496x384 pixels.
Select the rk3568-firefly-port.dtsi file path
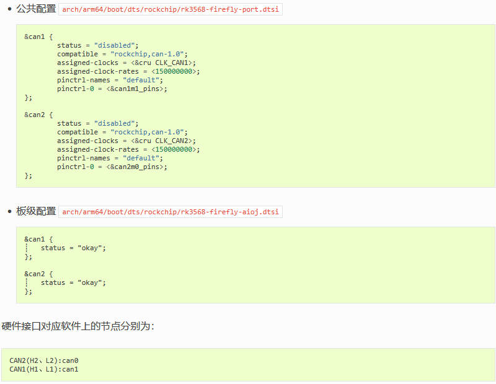pyautogui.click(x=170, y=9)
